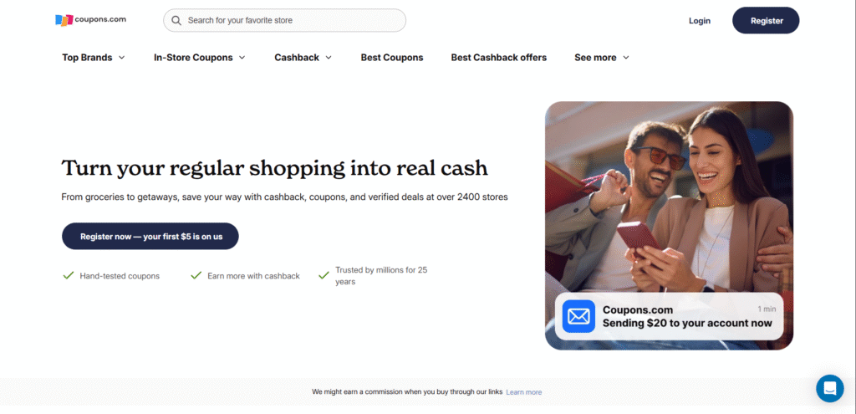The width and height of the screenshot is (856, 414).
Task: Click checkmark beside Earn more with cashback
Action: click(x=196, y=275)
